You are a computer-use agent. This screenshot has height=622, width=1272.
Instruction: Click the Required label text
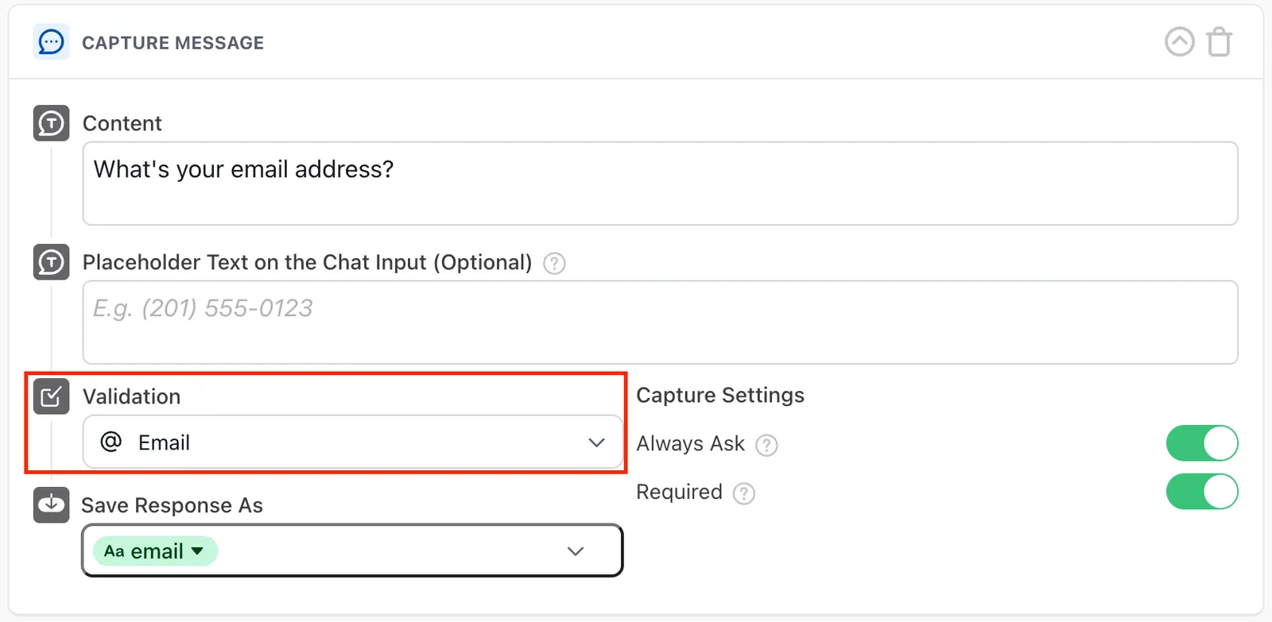(x=680, y=492)
